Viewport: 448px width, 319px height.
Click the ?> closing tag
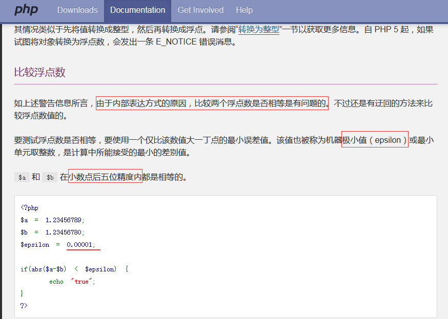pyautogui.click(x=23, y=305)
